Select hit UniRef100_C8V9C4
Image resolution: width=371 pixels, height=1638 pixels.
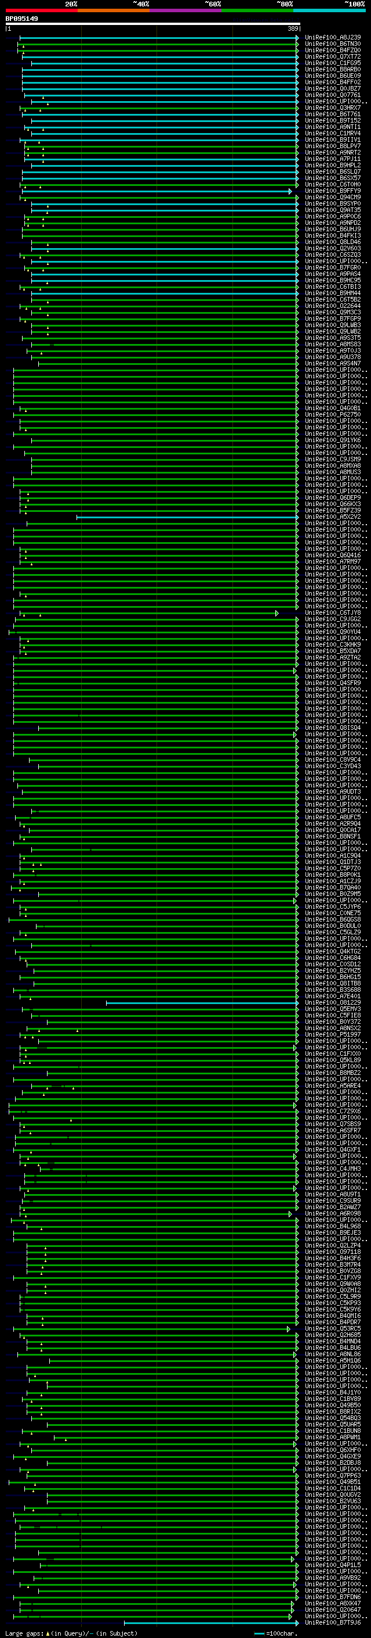pyautogui.click(x=333, y=760)
